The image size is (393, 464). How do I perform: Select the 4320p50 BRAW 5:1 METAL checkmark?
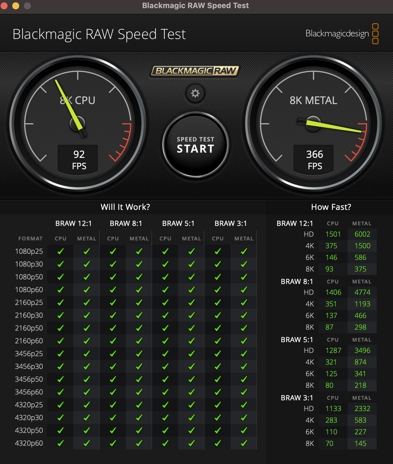pos(192,431)
